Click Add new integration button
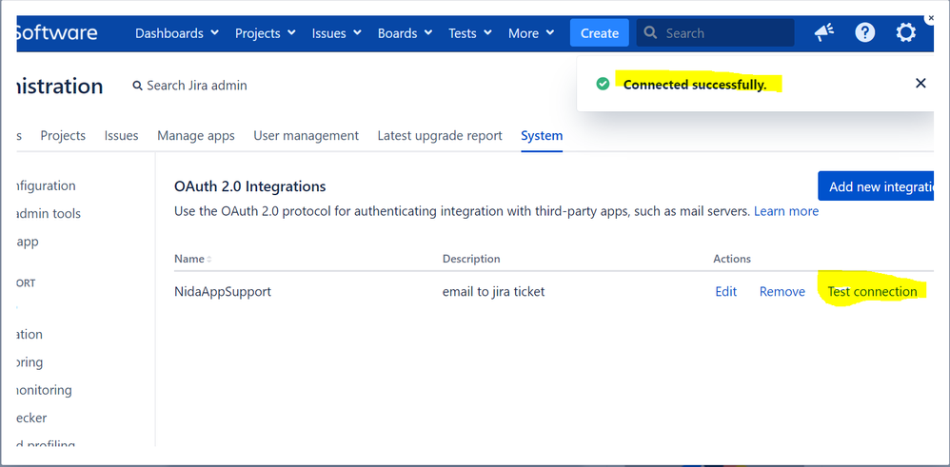The image size is (950, 467). (x=876, y=186)
